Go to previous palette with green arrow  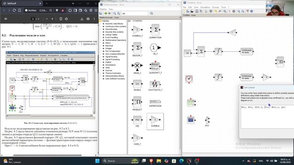pos(106,13)
